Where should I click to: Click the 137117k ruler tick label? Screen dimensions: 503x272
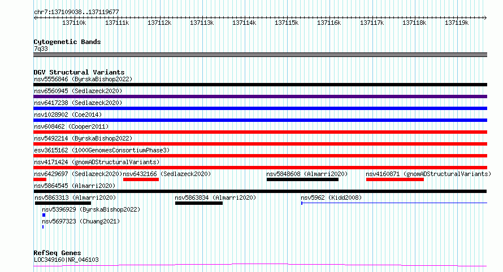point(372,23)
